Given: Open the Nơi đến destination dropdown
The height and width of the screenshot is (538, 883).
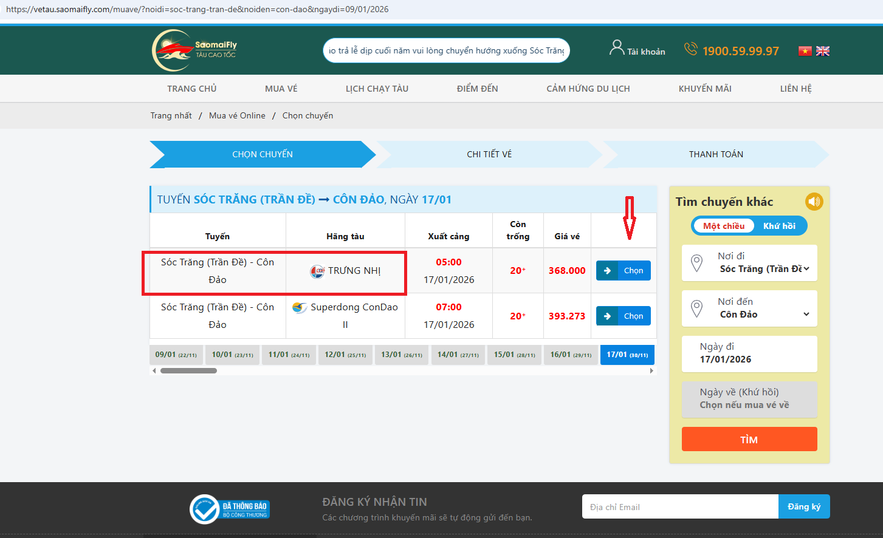Looking at the screenshot, I should [x=750, y=308].
